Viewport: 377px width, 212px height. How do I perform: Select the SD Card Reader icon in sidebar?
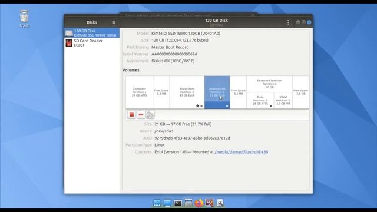69,43
